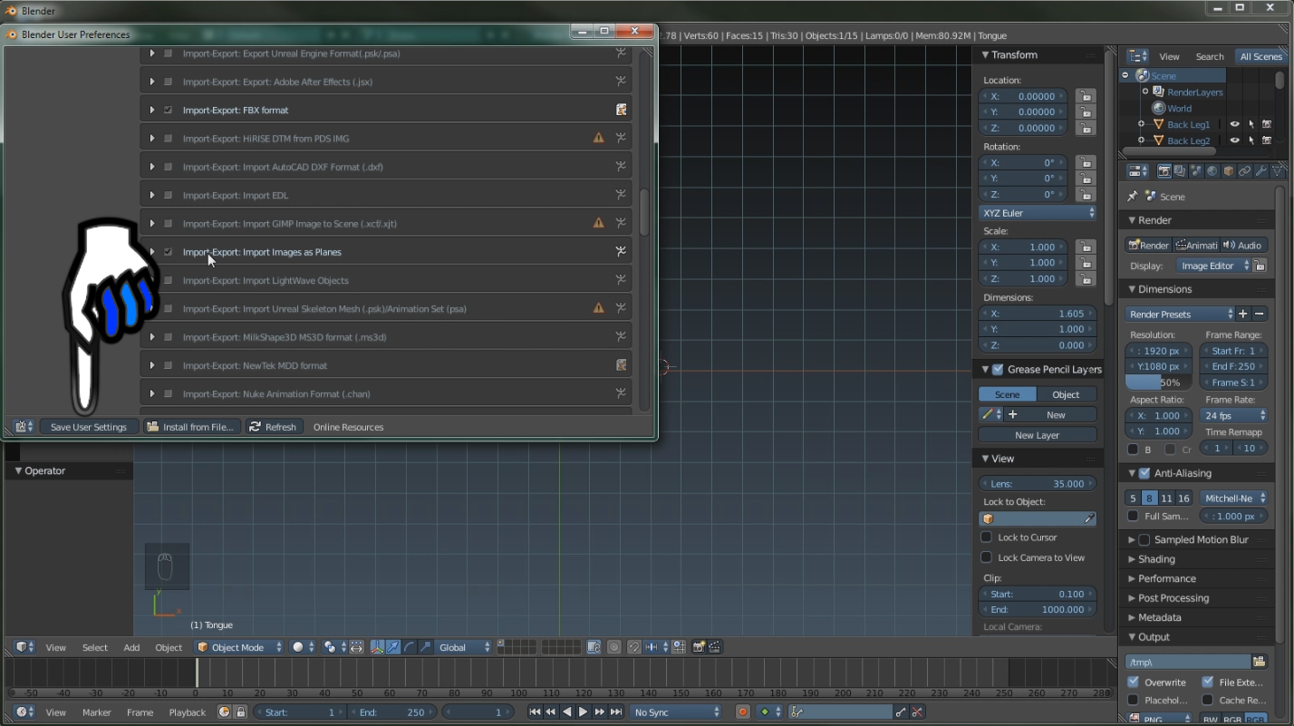Click the warning icon on HiRISE DTM addon

tap(598, 139)
